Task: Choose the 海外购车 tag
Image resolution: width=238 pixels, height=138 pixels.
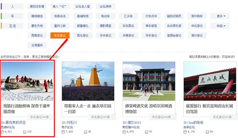Action: tap(197, 16)
